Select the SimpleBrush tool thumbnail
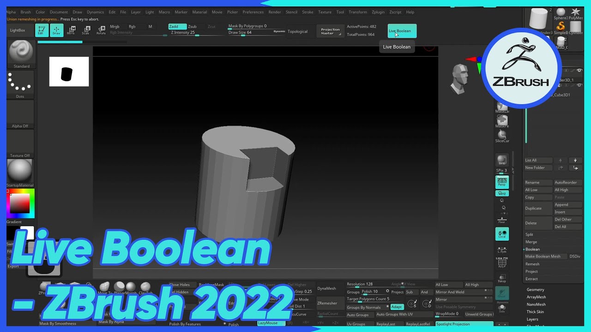Image resolution: width=591 pixels, height=332 pixels. 561,28
